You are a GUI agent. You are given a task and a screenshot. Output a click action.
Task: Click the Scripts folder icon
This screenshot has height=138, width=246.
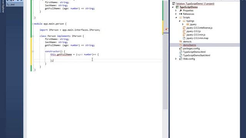[181, 17]
